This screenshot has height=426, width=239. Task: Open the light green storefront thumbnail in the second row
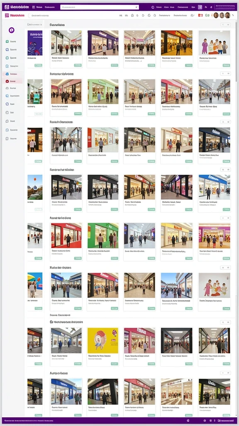[x=103, y=92]
